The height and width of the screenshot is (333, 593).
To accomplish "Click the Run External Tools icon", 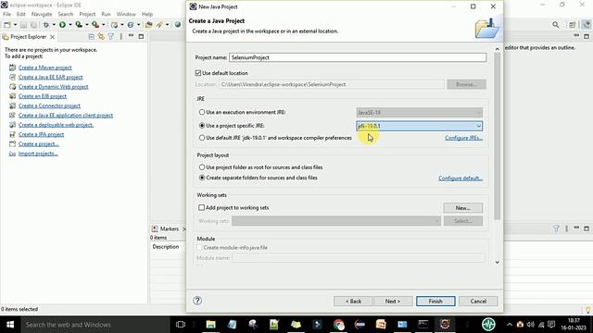I will [x=95, y=25].
